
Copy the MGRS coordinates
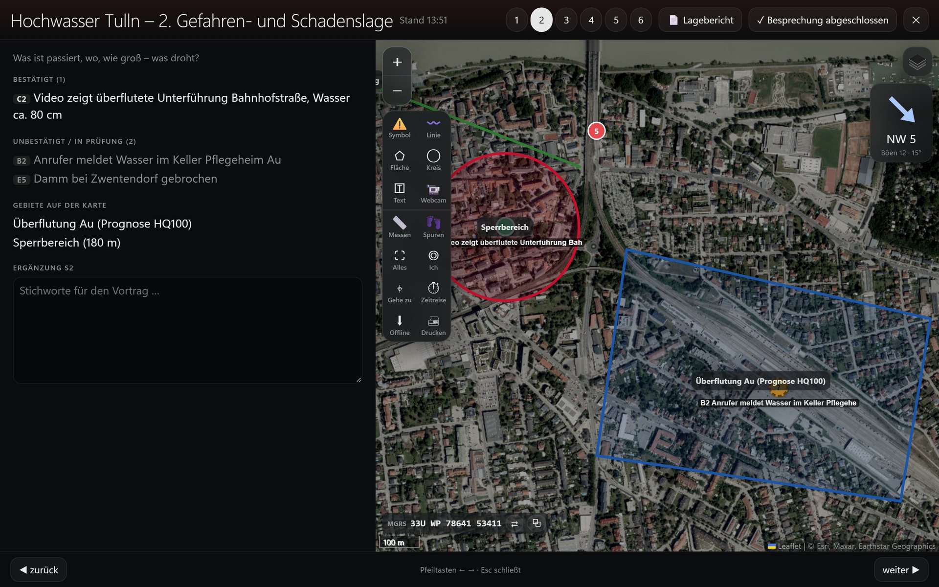[x=537, y=523]
